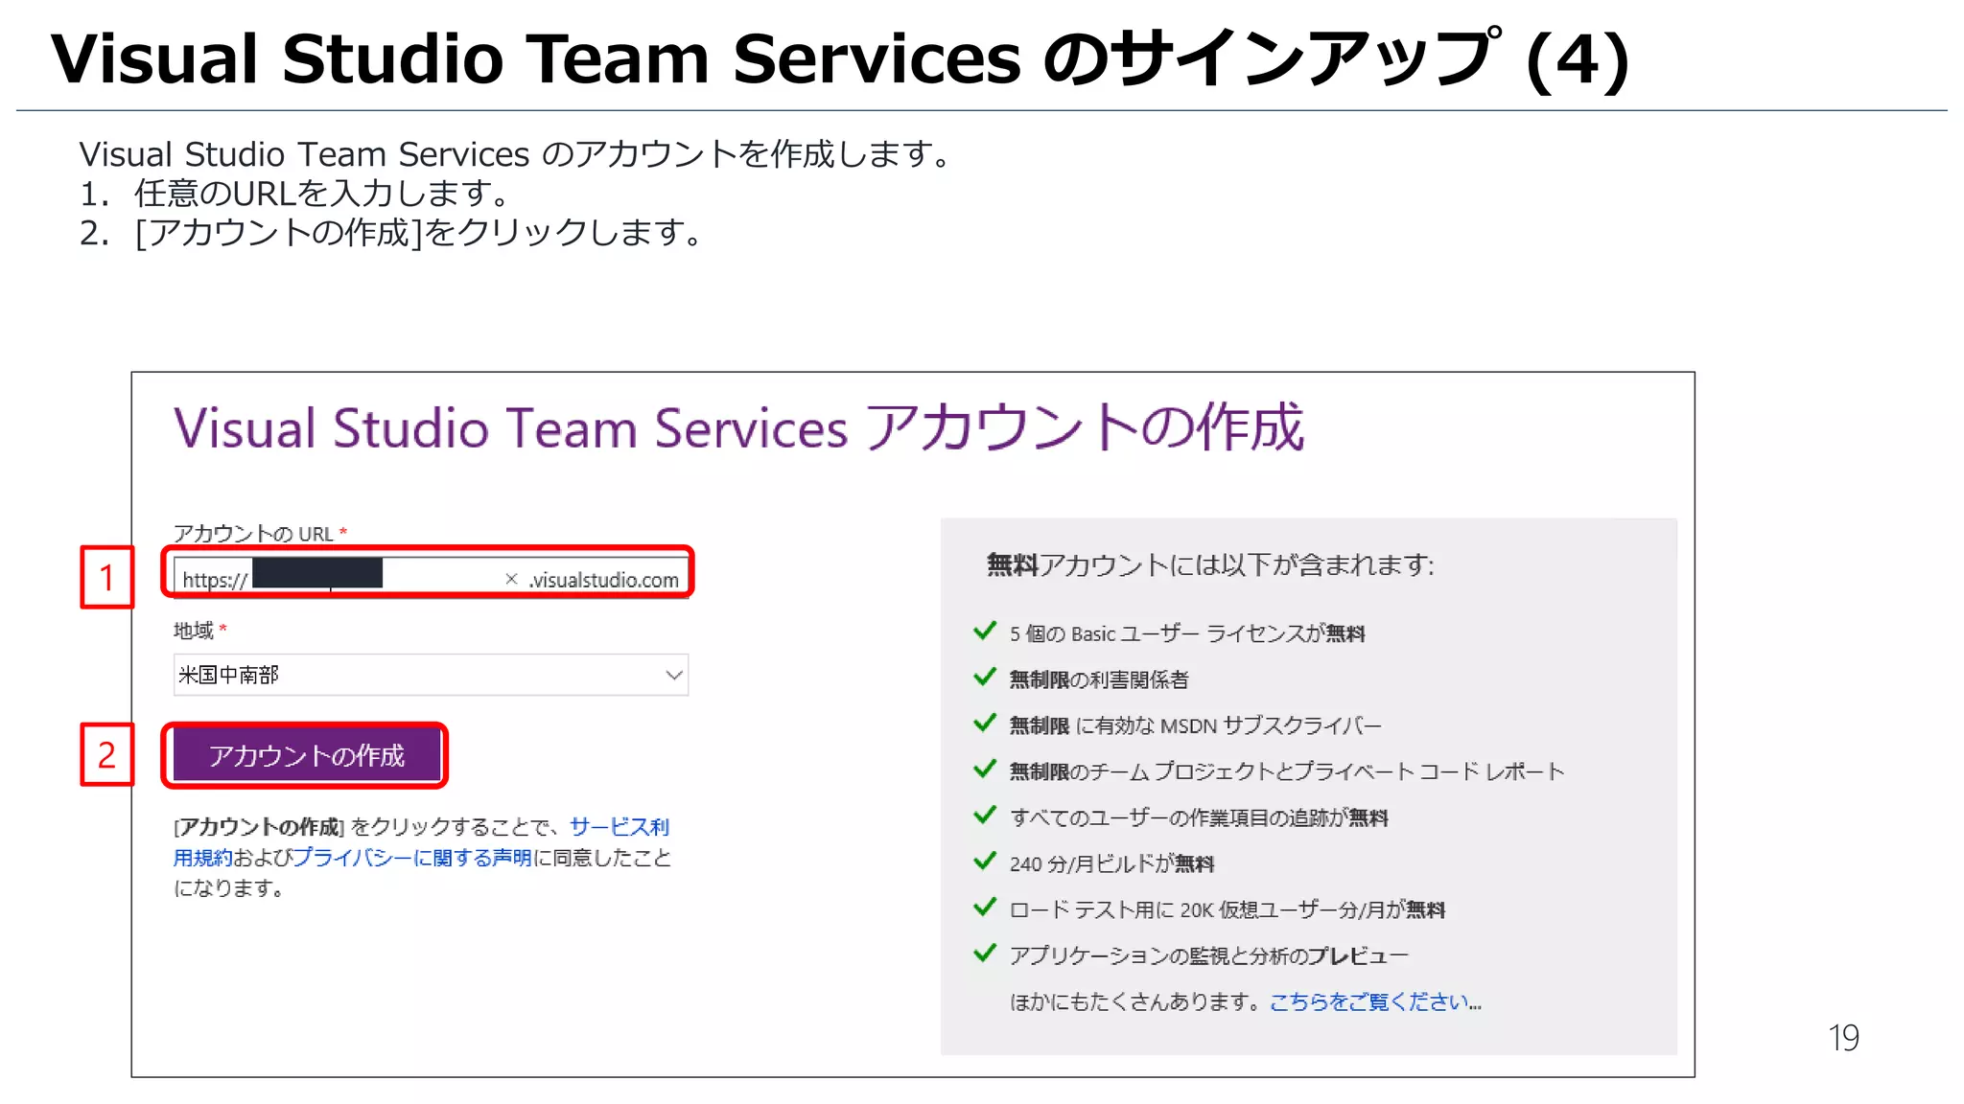Select the text 無制限の利害関係者

1099,679
